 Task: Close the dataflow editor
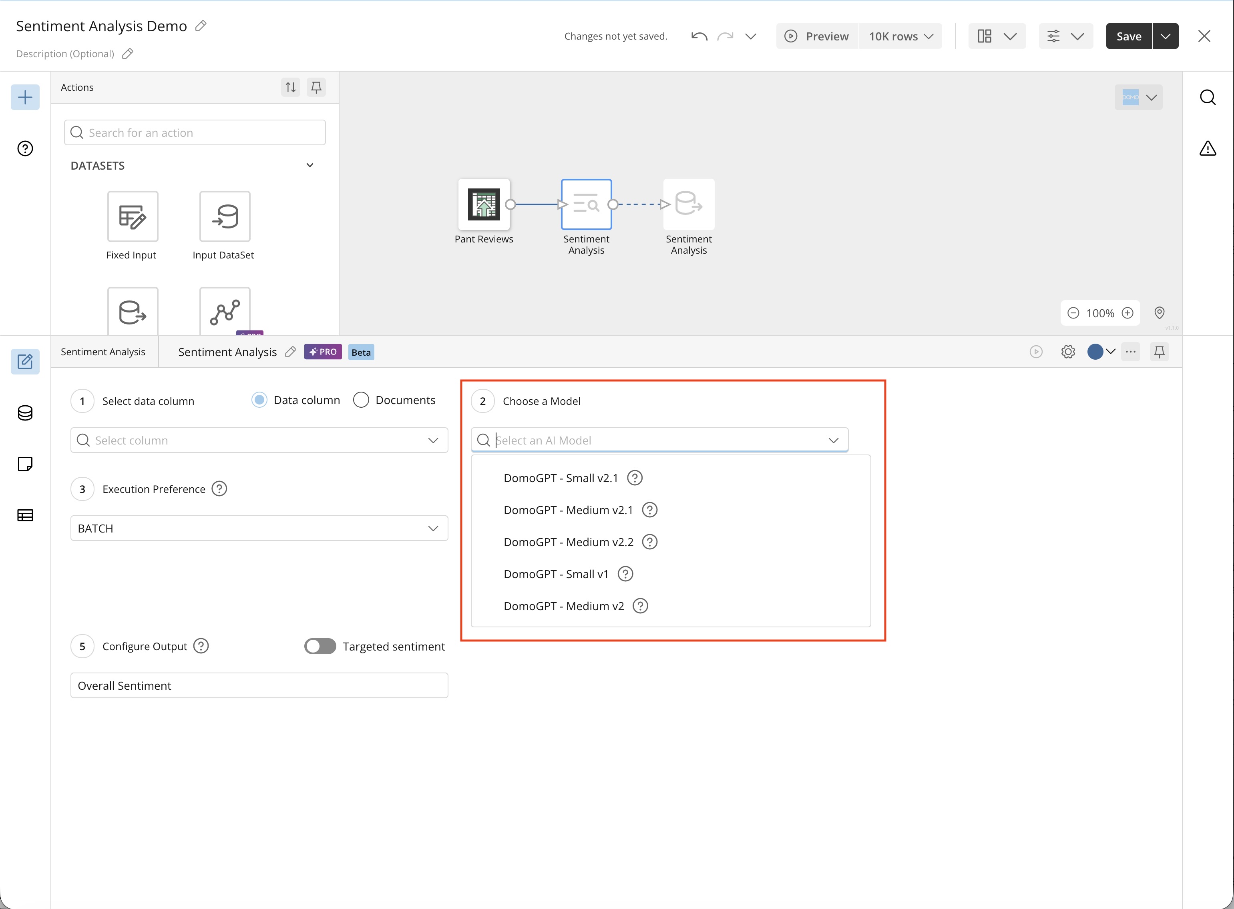(1204, 36)
